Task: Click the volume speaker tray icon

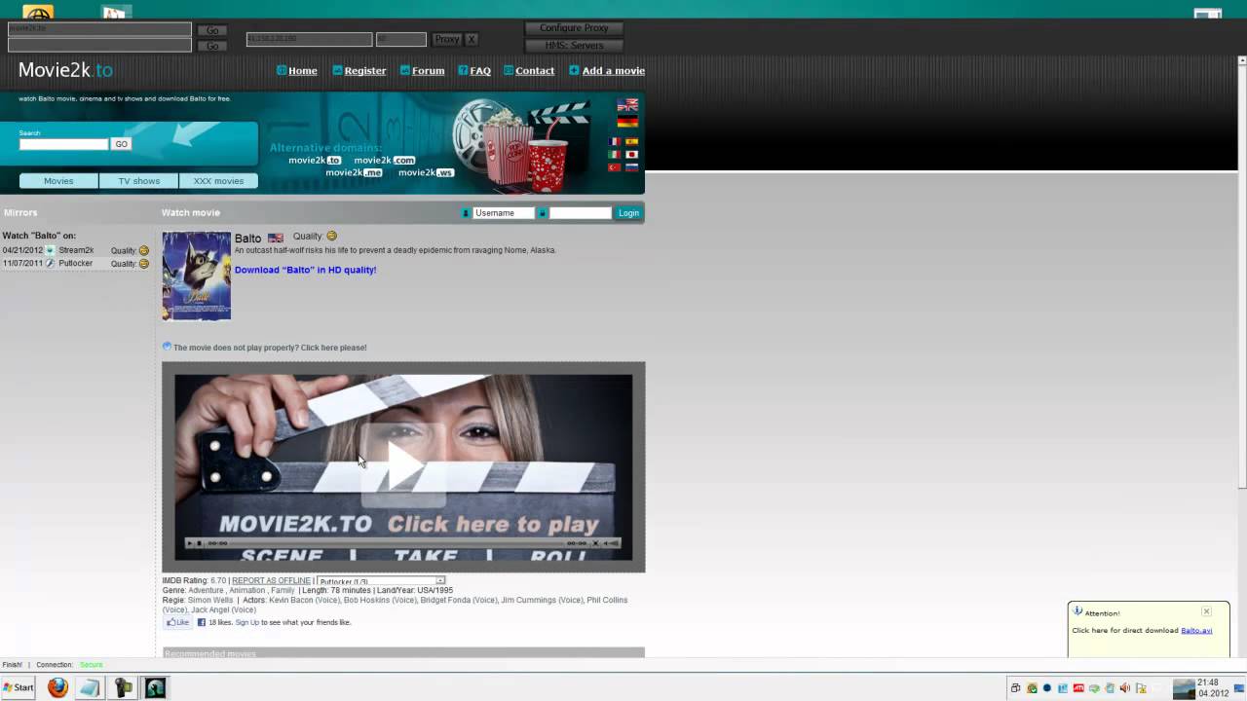Action: point(1124,688)
